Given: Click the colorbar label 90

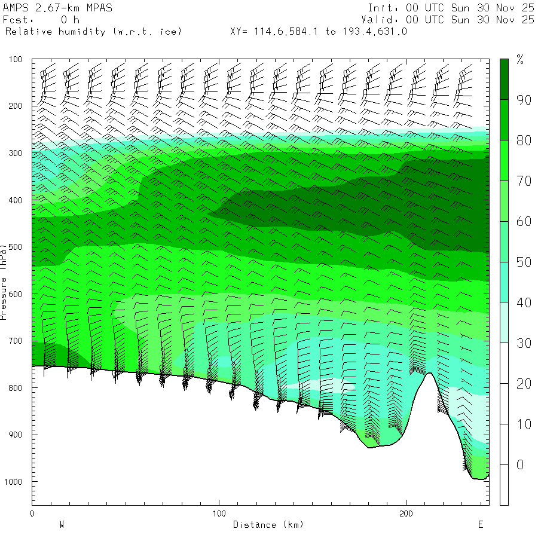Looking at the screenshot, I should coord(524,100).
